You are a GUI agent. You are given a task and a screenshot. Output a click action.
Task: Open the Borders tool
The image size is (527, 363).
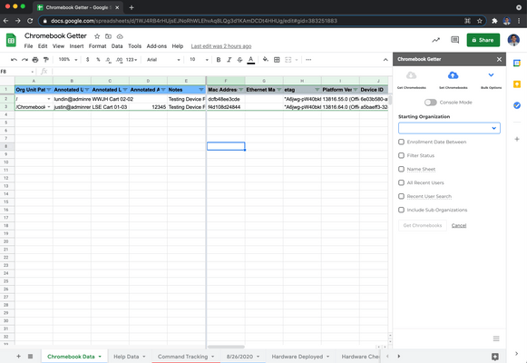[x=277, y=60]
